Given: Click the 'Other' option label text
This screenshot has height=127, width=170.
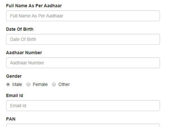Looking at the screenshot, I should [64, 84].
